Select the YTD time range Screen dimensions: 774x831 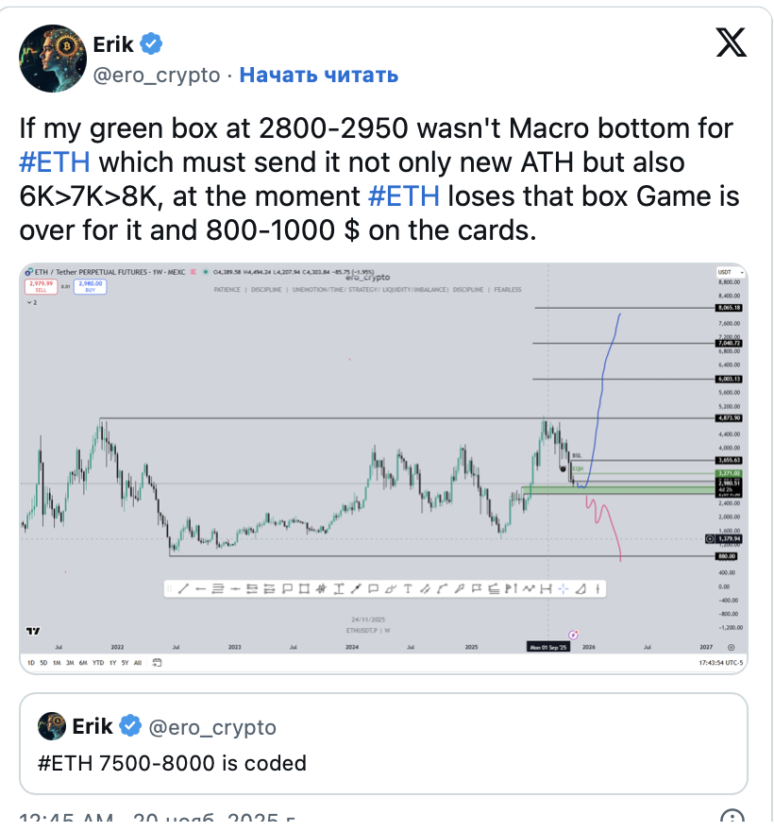[97, 663]
